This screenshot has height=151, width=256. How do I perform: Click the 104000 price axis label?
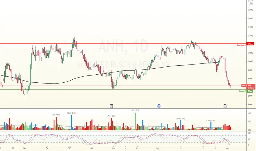click(x=251, y=53)
